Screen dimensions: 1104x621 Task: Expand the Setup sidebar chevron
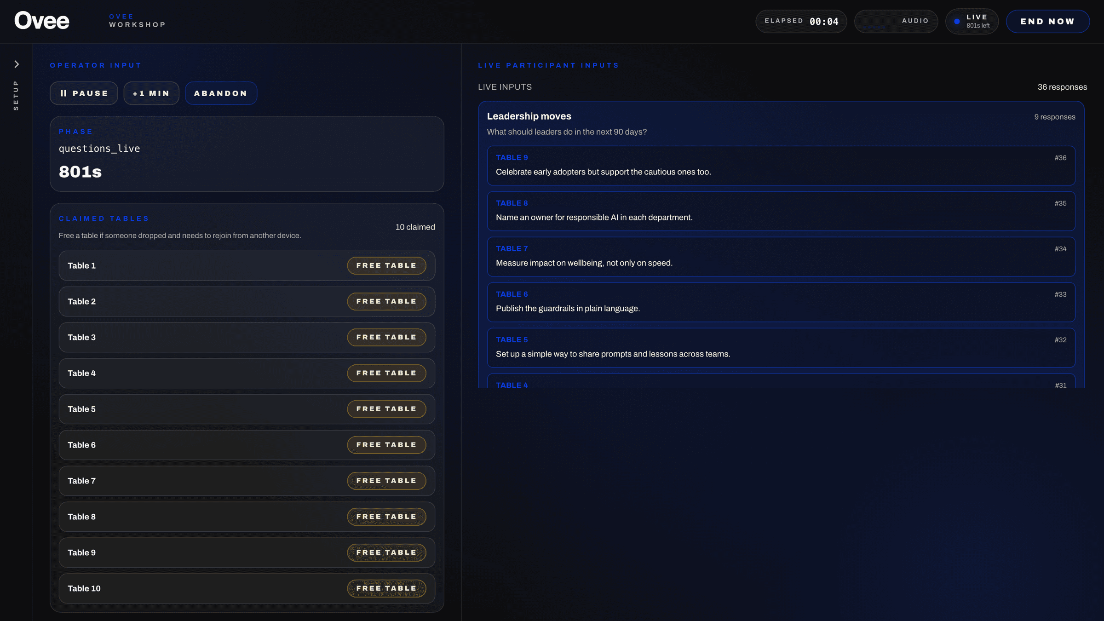(17, 64)
